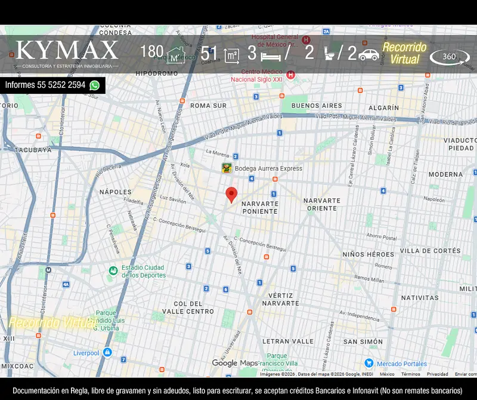The height and width of the screenshot is (400, 477).
Task: Click the 4A transit icon near Cto Interior
Action: click(66, 285)
